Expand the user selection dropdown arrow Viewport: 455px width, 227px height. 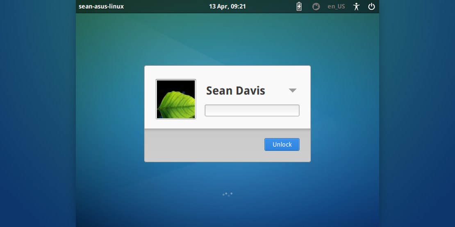(293, 90)
